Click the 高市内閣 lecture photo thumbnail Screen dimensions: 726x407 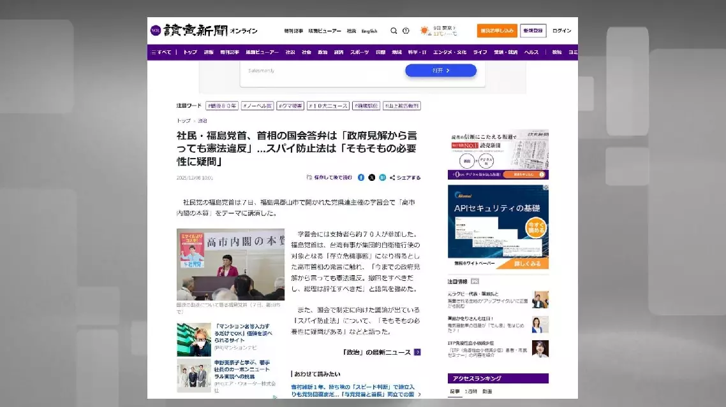point(230,264)
